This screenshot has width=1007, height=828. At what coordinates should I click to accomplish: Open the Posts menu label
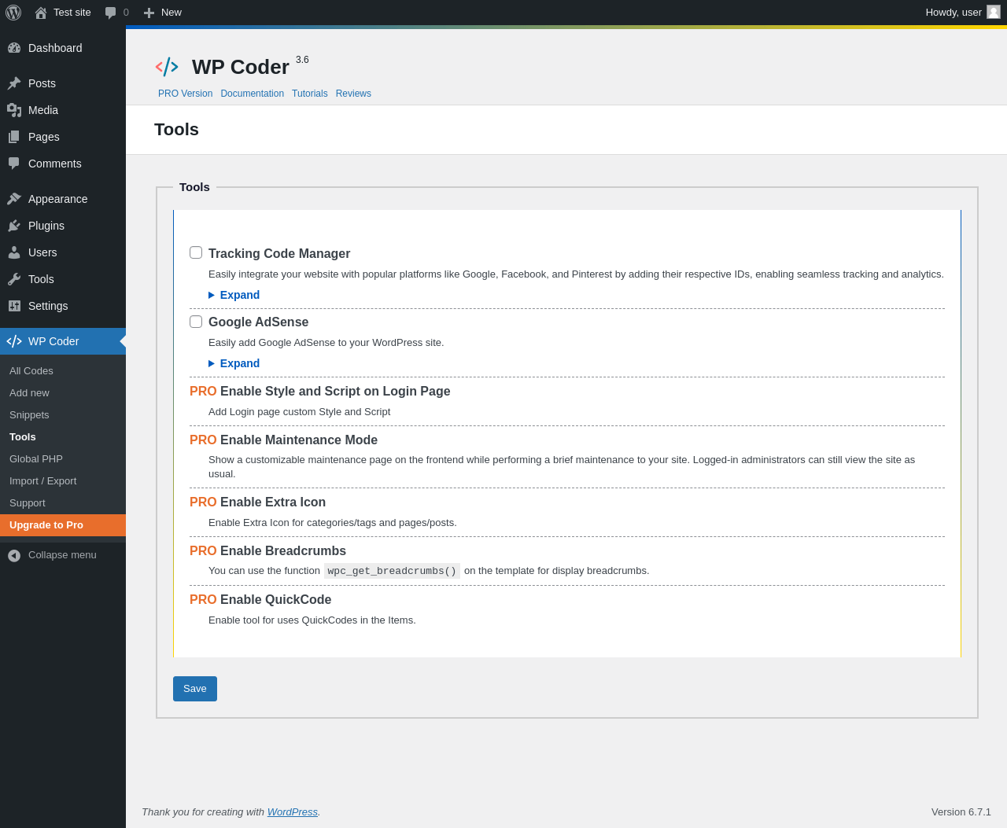click(42, 83)
